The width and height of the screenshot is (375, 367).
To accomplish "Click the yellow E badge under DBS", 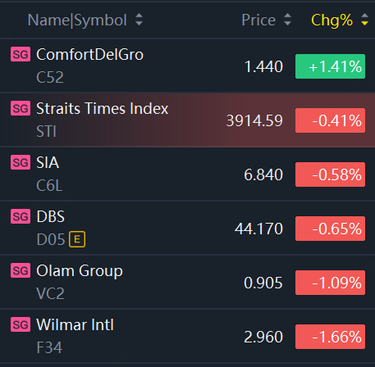I will (77, 239).
